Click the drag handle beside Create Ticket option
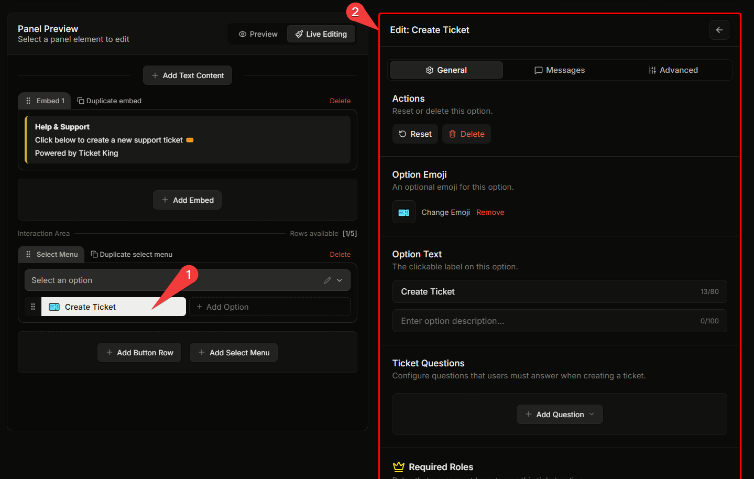 33,307
